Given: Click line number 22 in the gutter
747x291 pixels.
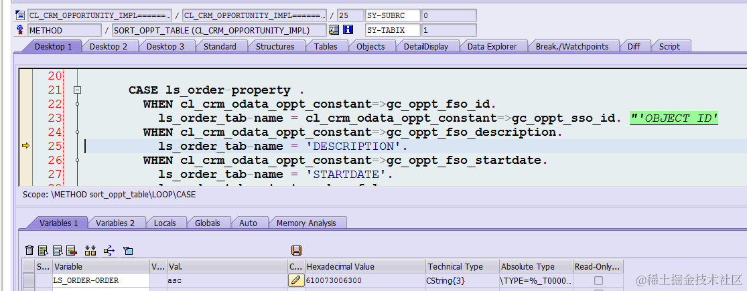Looking at the screenshot, I should coord(55,104).
